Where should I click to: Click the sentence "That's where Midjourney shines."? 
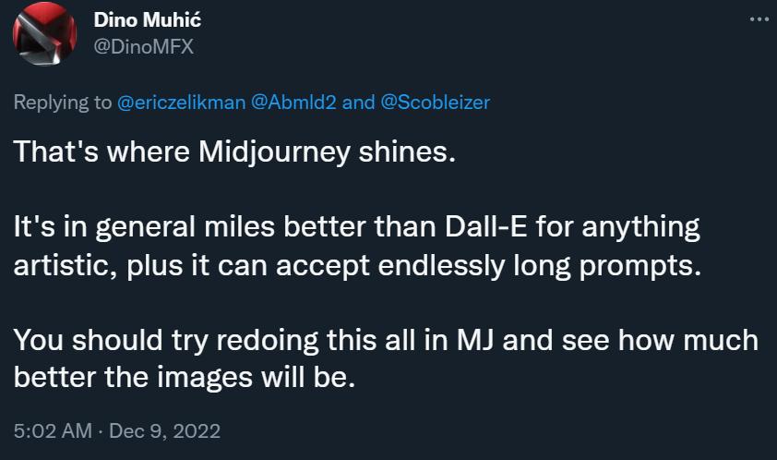click(x=234, y=152)
